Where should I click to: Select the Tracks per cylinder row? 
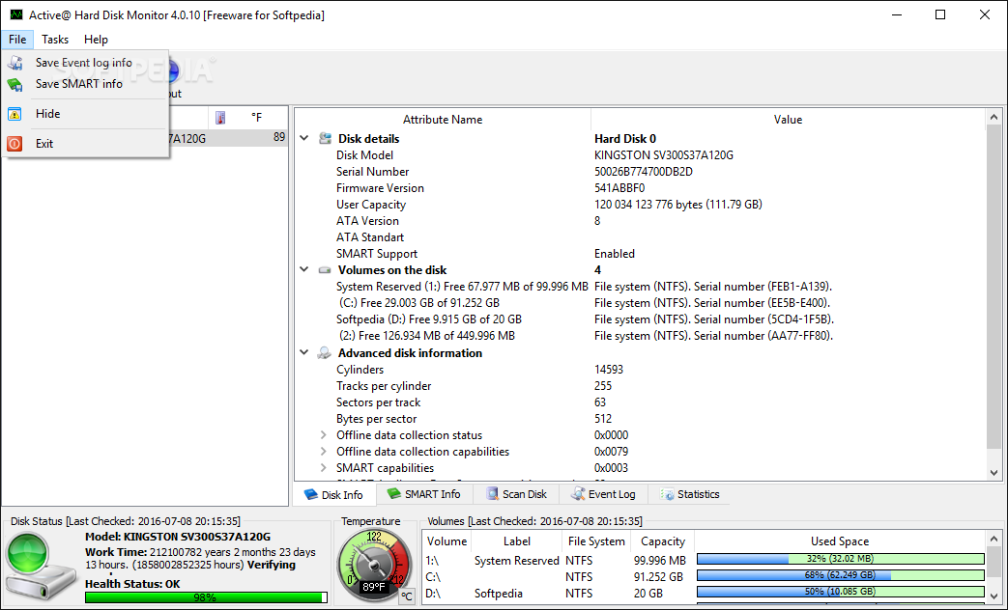point(640,386)
